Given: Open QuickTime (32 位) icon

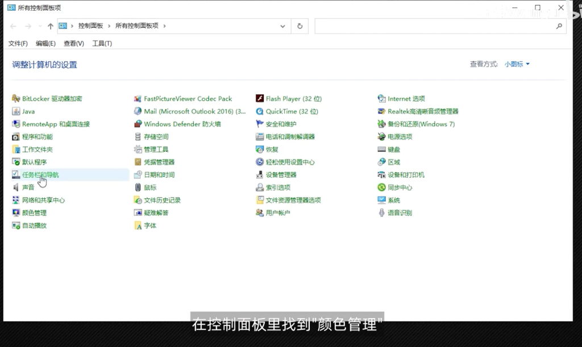Looking at the screenshot, I should [x=259, y=111].
